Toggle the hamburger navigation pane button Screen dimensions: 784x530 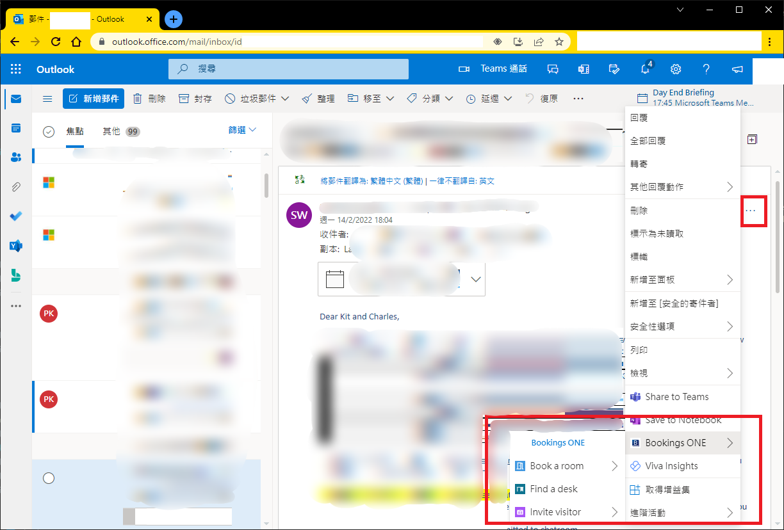pos(47,99)
